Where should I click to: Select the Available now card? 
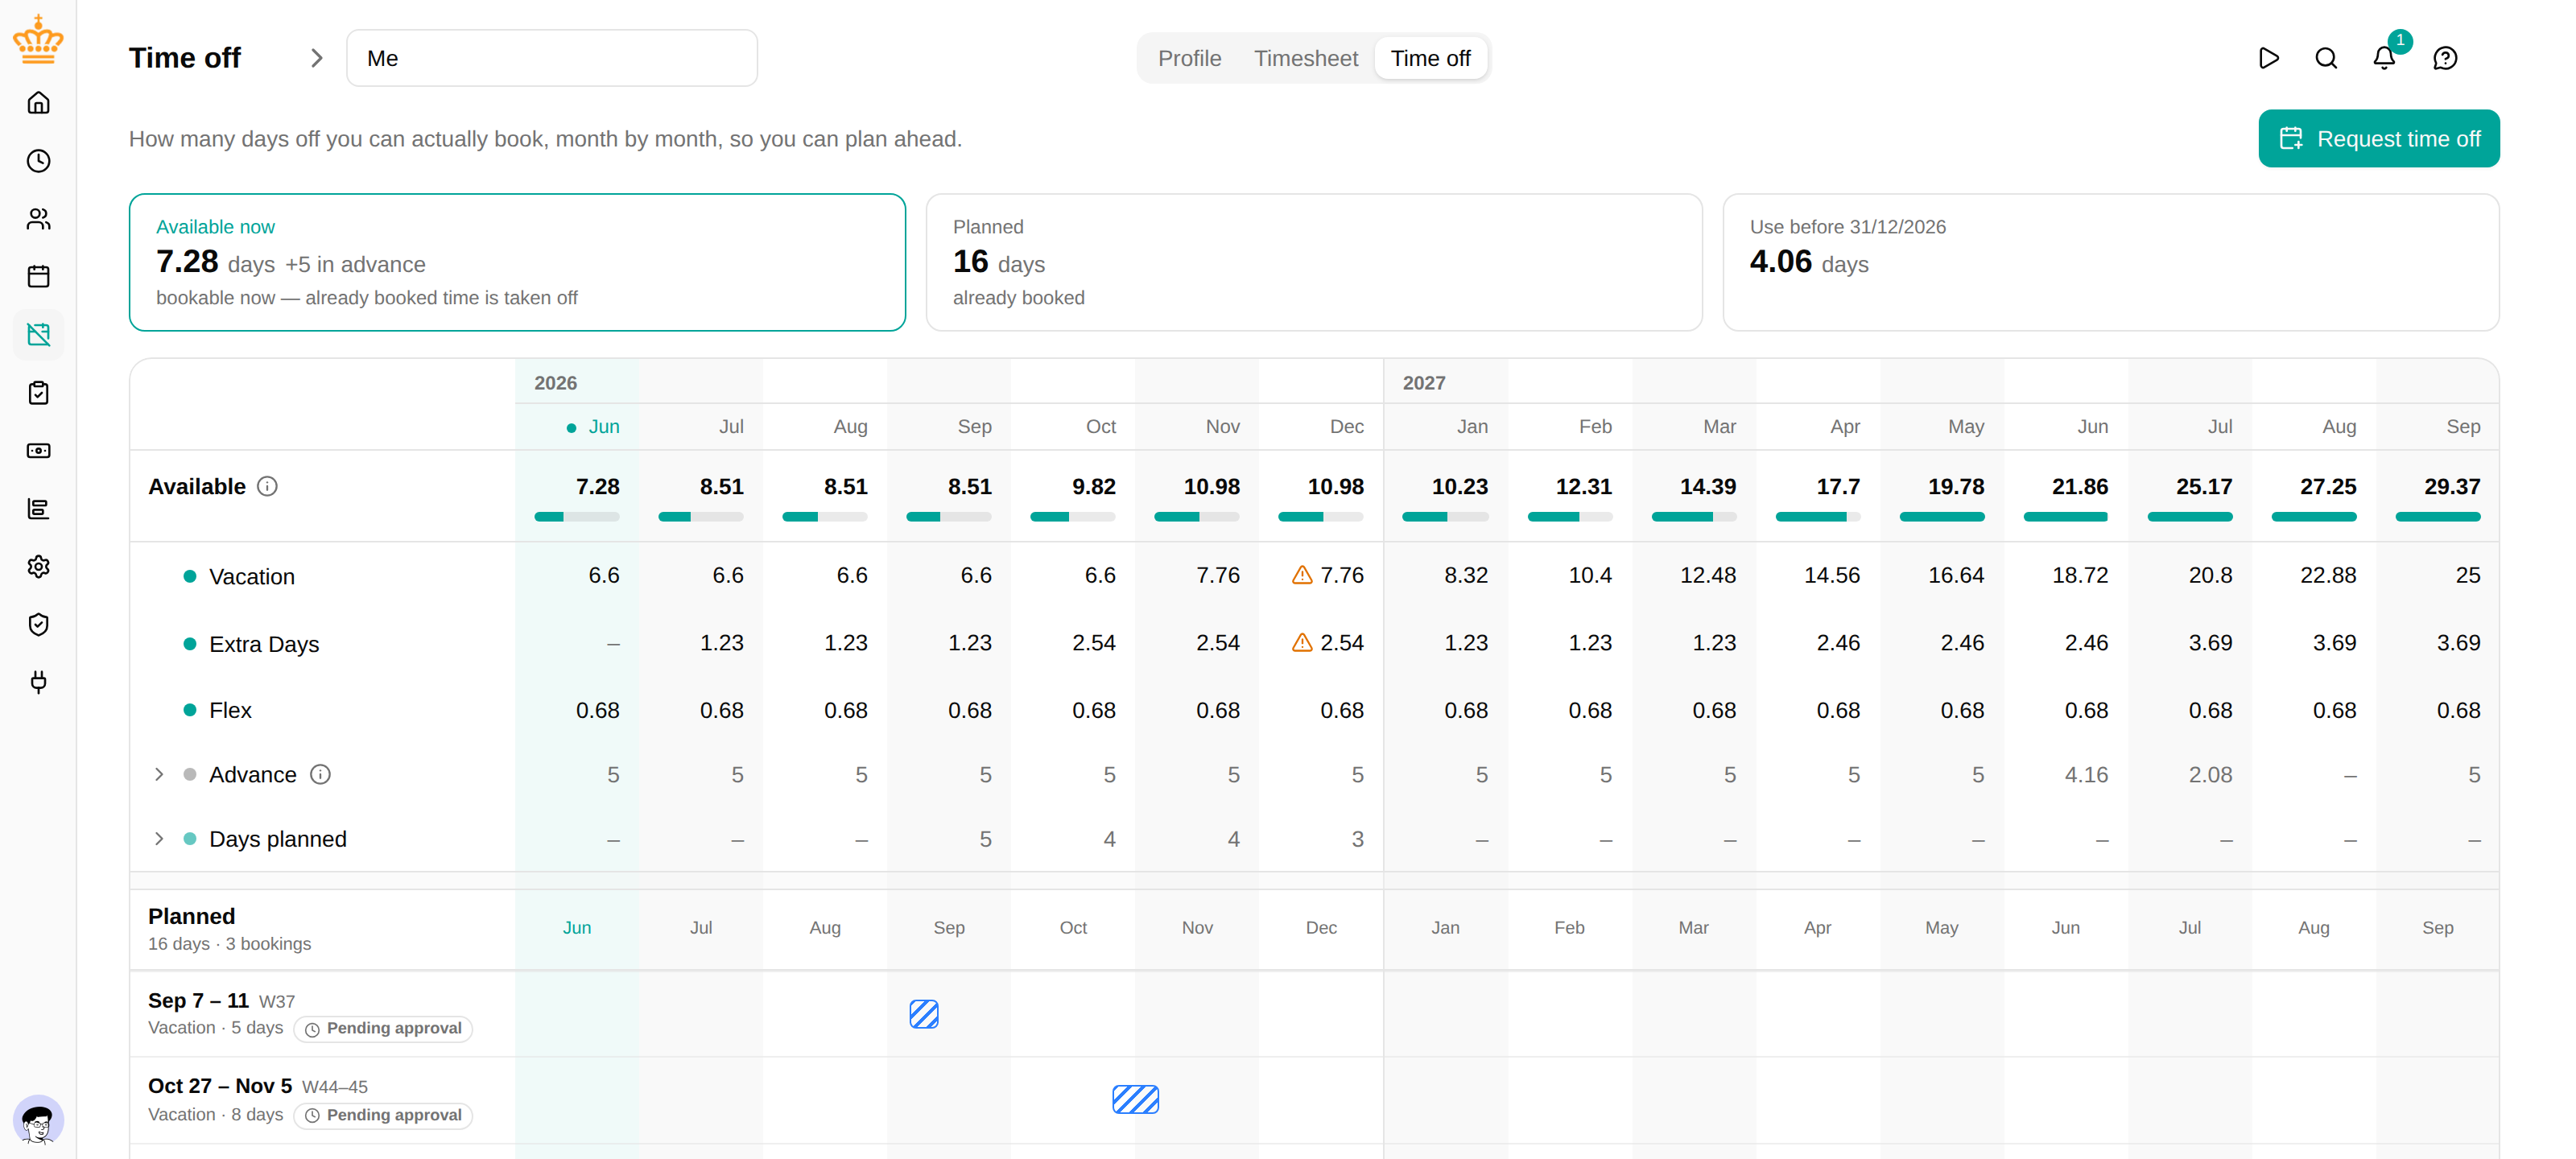click(x=517, y=262)
